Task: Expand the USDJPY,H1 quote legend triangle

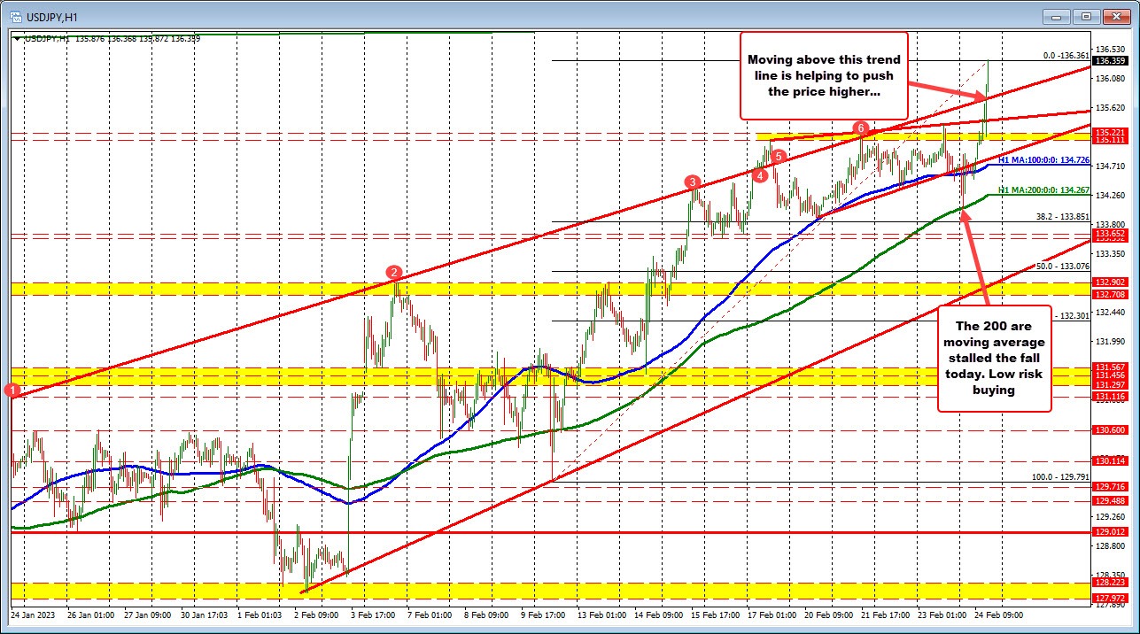Action: [17, 38]
